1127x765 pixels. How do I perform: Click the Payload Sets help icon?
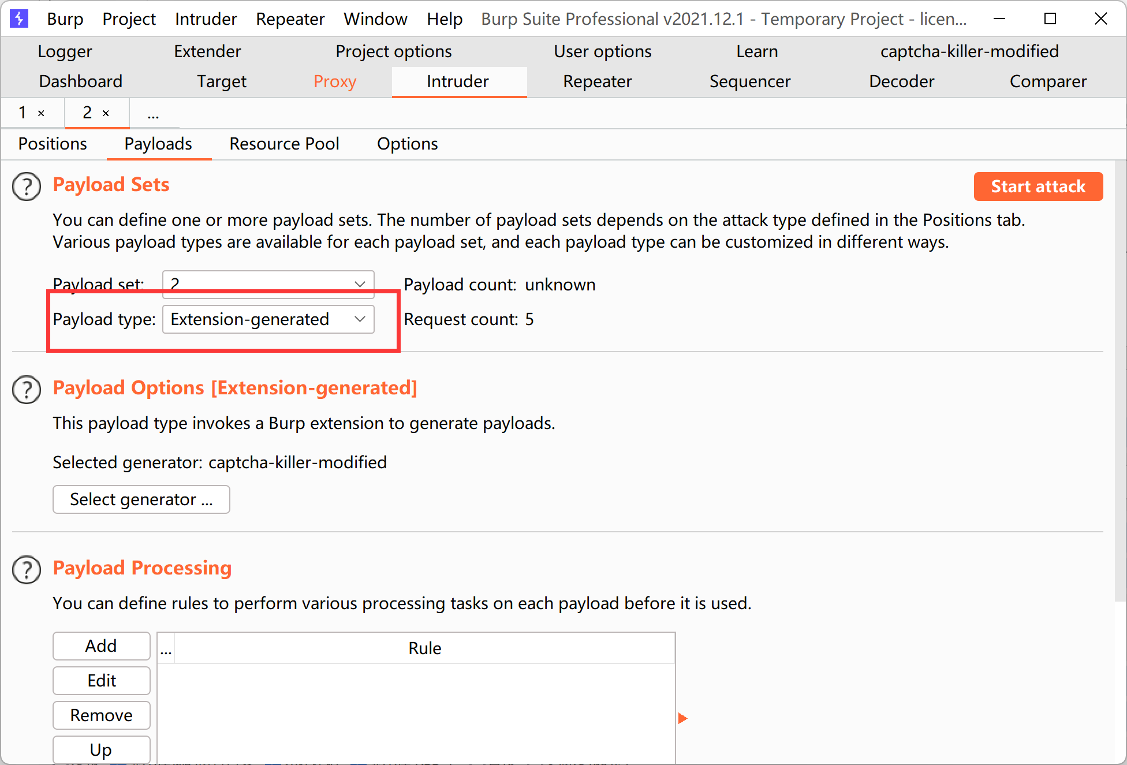point(27,186)
